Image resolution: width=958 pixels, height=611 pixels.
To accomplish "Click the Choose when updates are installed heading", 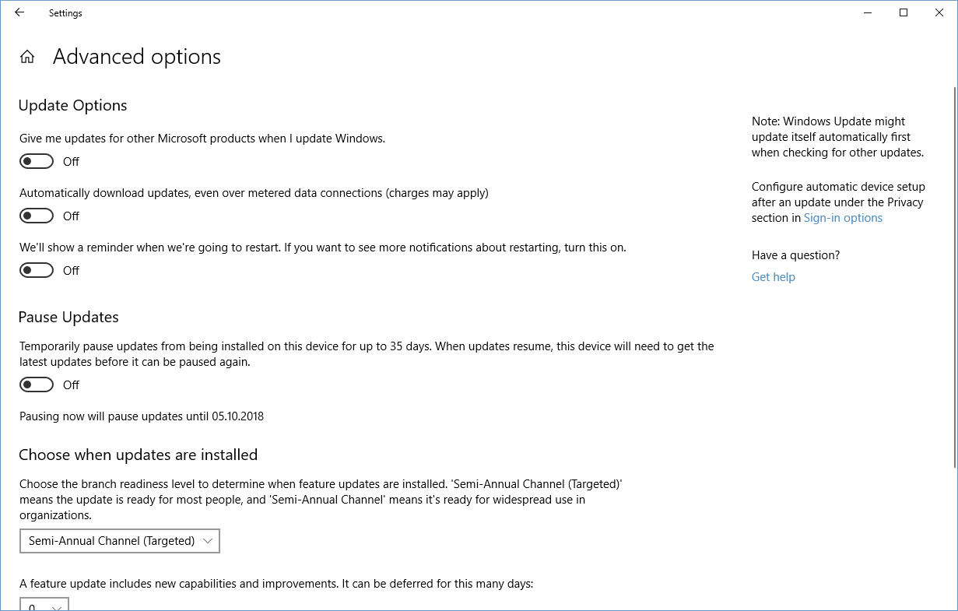I will 138,455.
